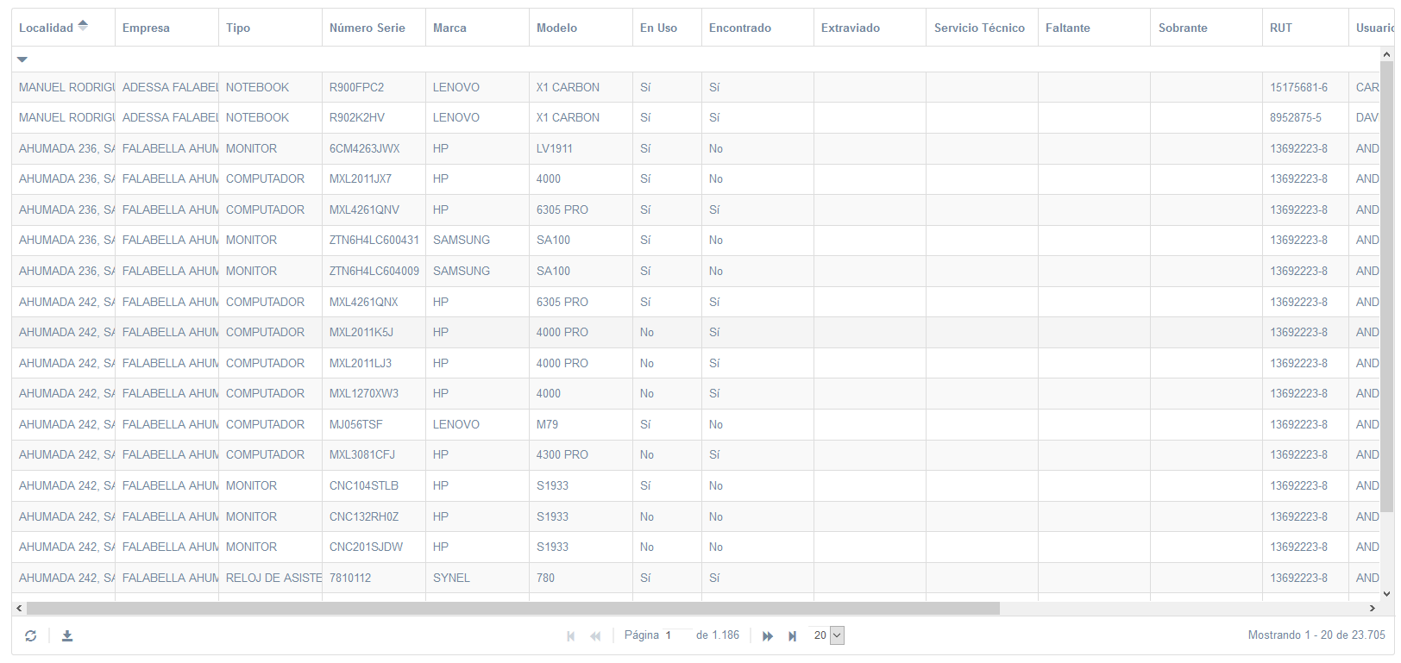Viewport: 1401px width, 663px height.
Task: Select serial CNC104STLB cell
Action: (x=374, y=485)
